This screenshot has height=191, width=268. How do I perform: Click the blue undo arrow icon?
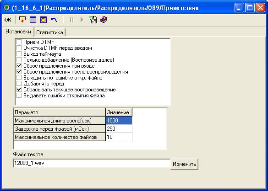click(54, 20)
